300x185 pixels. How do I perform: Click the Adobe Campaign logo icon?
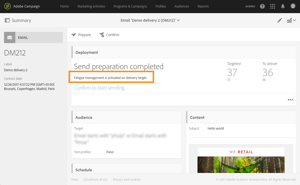coord(8,6)
